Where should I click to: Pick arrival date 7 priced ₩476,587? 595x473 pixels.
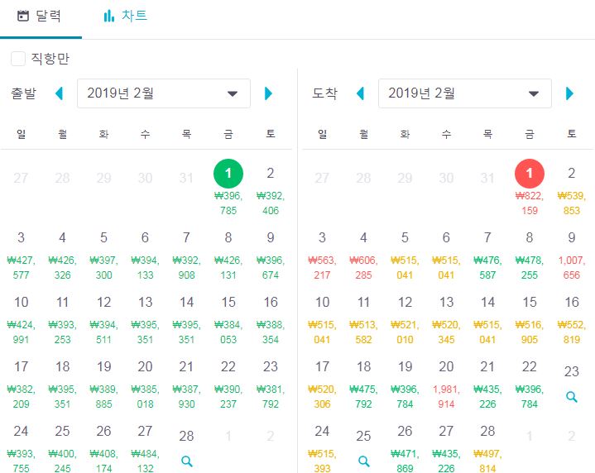tap(487, 256)
